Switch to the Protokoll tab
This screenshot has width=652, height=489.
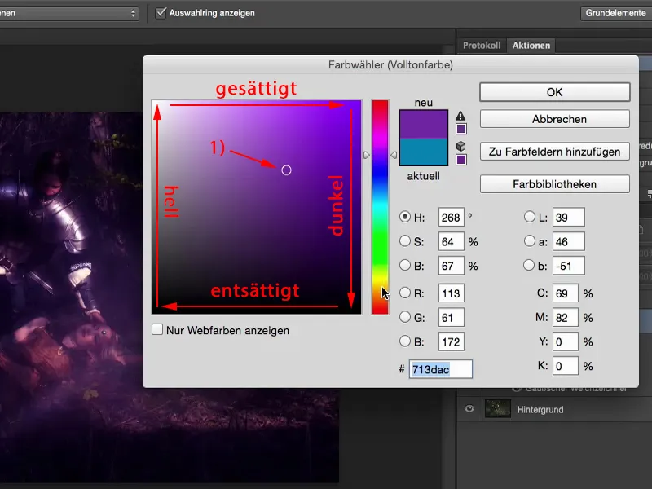pos(482,46)
